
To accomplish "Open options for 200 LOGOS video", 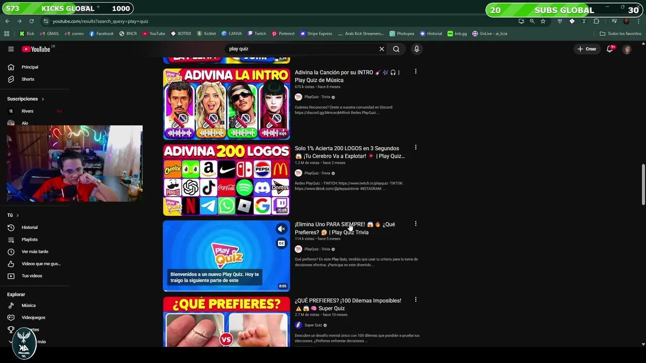I will pyautogui.click(x=415, y=148).
